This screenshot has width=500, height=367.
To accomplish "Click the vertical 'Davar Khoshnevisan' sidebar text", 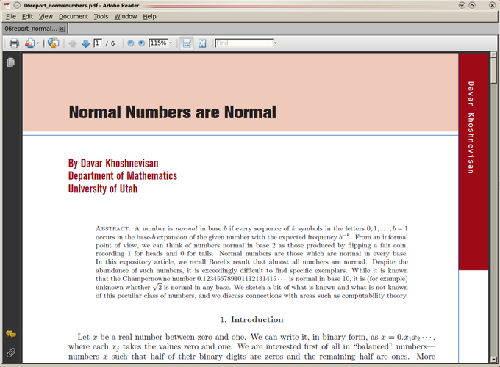I will tap(471, 128).
